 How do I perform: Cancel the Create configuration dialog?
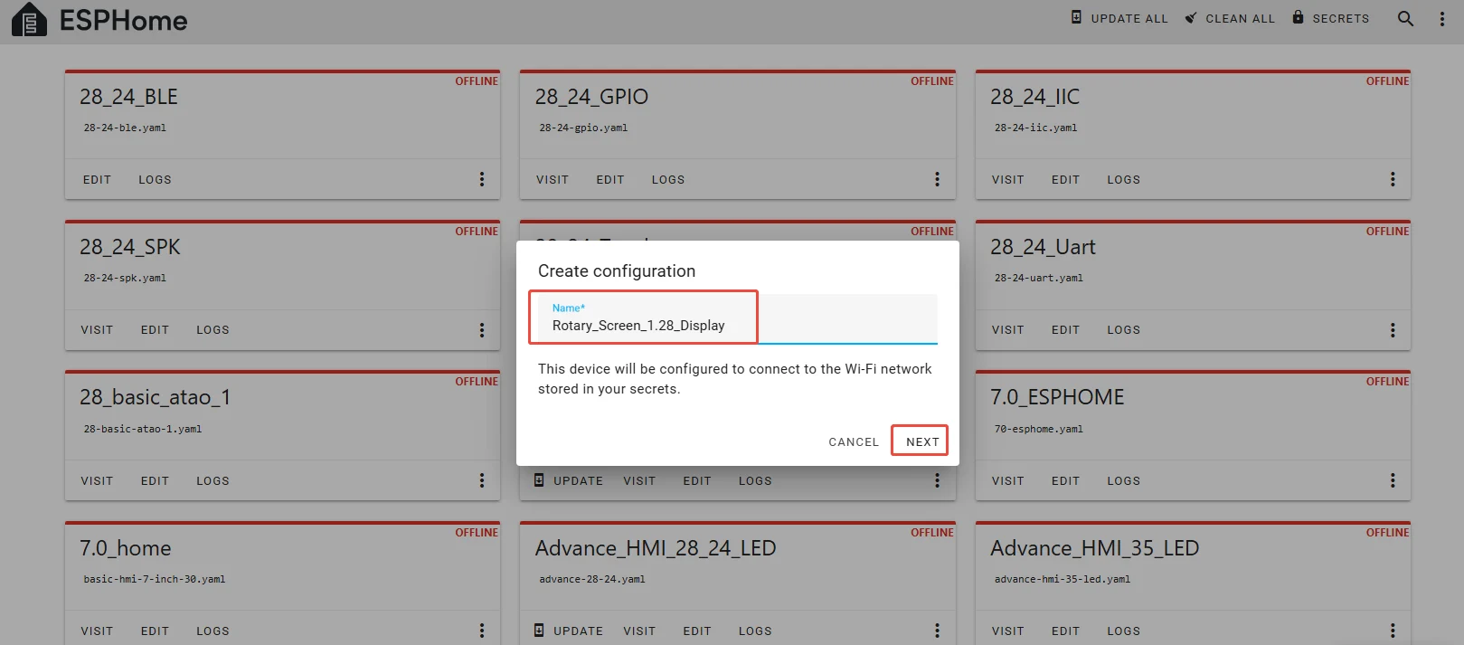click(x=853, y=441)
